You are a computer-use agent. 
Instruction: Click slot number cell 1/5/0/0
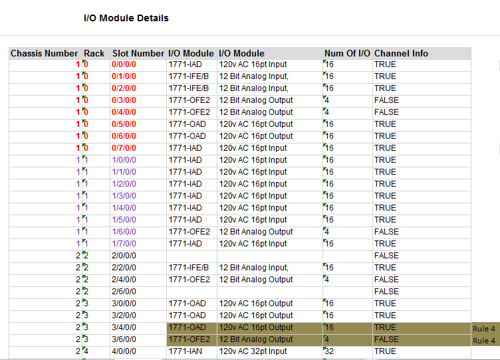pyautogui.click(x=138, y=220)
